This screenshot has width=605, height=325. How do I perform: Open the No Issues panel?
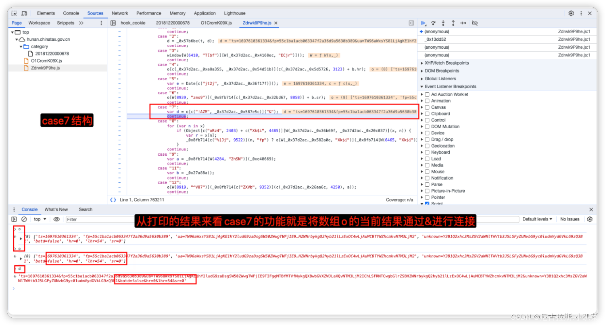[x=570, y=219]
